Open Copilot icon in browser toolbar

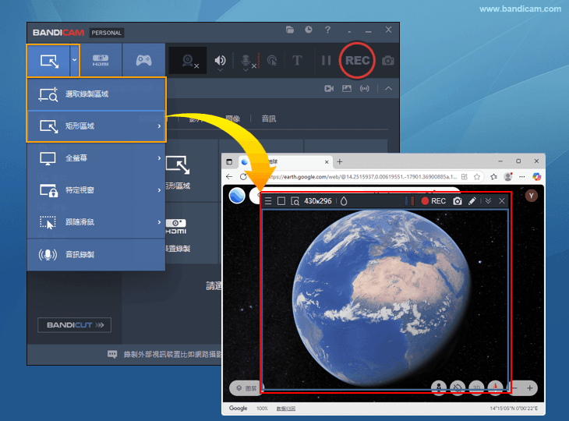(x=536, y=177)
